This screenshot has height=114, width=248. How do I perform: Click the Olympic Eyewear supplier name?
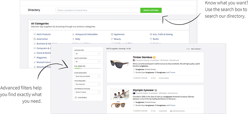click(143, 90)
